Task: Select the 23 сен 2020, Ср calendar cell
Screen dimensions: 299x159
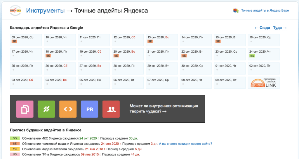Action: pyautogui.click(x=230, y=54)
